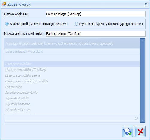Select the Lista pracowników row

[72, 64]
